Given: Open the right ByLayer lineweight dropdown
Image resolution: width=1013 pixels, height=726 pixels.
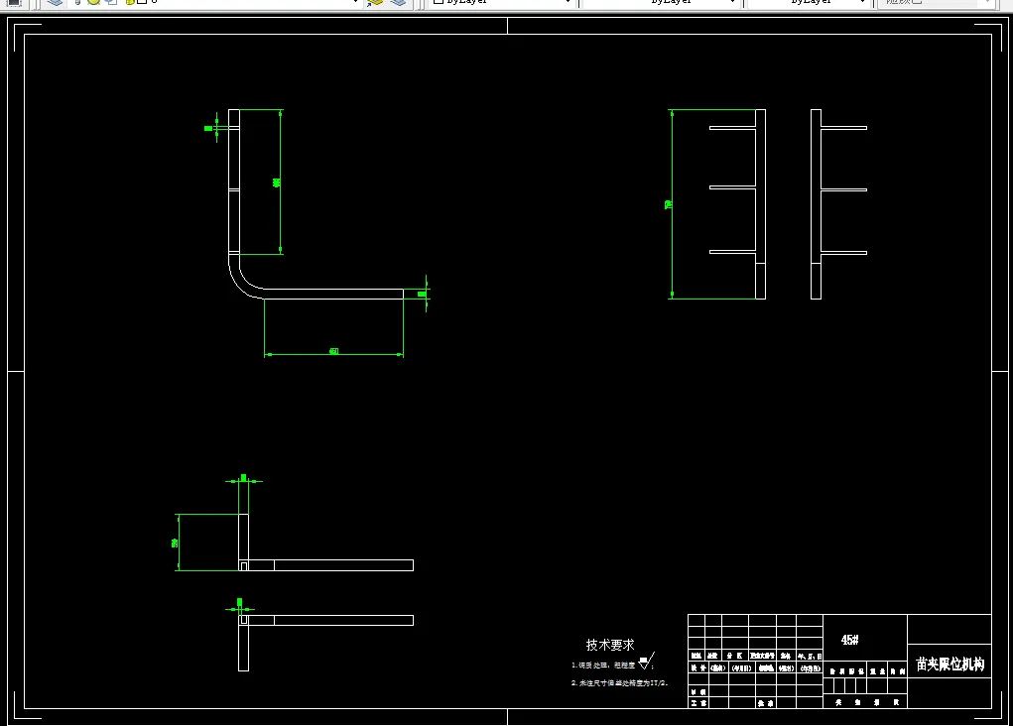Looking at the screenshot, I should (809, 3).
